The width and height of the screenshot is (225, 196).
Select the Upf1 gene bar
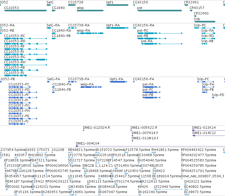click(117, 5)
